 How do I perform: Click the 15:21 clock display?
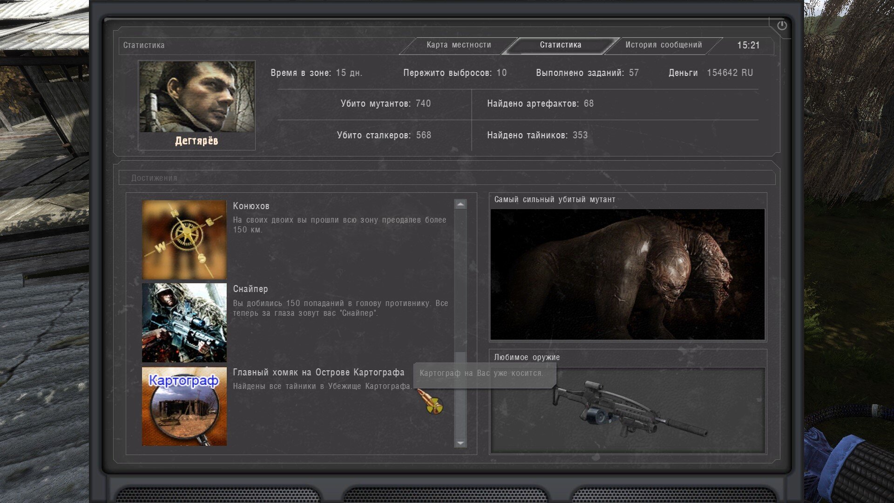pos(748,45)
